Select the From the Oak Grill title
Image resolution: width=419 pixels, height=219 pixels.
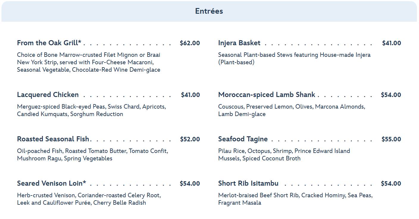[49, 43]
